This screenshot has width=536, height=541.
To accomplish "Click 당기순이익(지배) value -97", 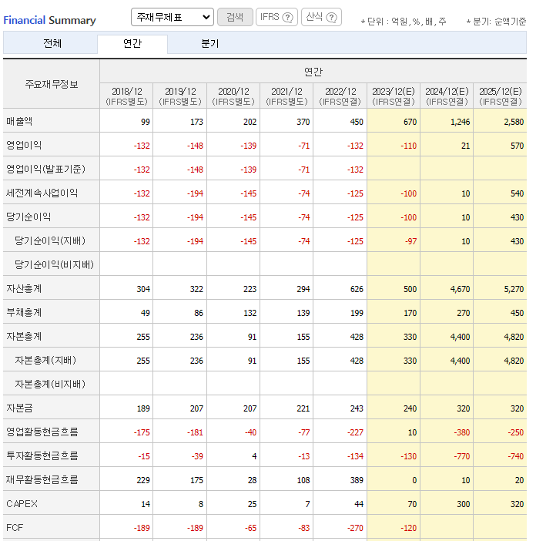I will [x=411, y=241].
